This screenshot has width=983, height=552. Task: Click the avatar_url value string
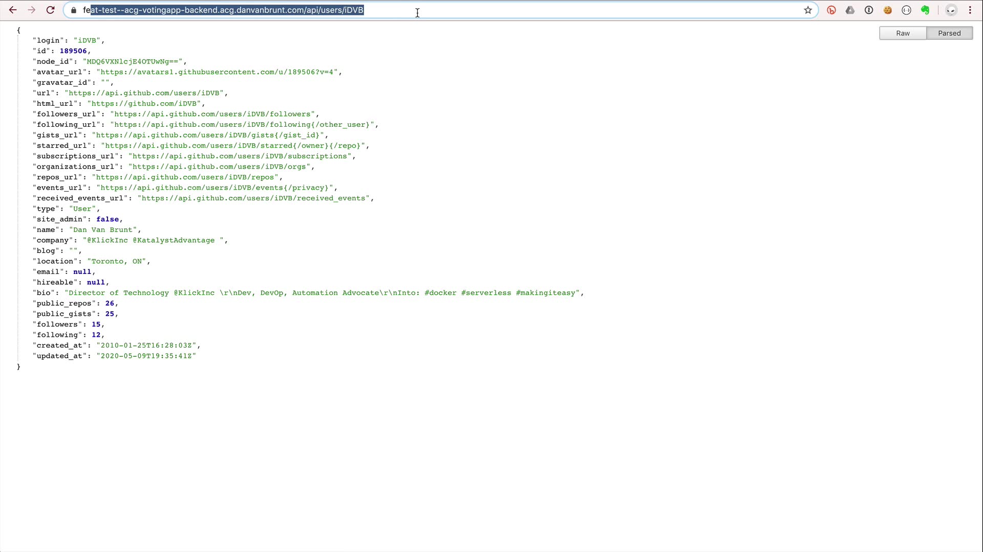click(x=217, y=72)
